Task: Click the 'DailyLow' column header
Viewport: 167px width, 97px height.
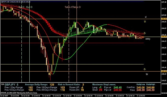Action: pyautogui.click(x=141, y=84)
